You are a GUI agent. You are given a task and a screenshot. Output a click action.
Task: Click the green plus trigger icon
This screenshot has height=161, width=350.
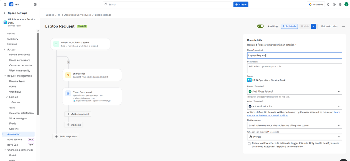56,44
